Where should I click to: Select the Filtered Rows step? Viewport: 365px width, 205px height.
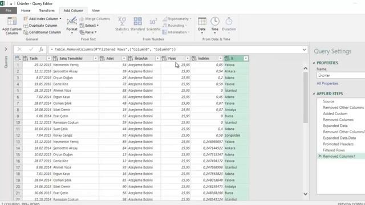pyautogui.click(x=334, y=150)
